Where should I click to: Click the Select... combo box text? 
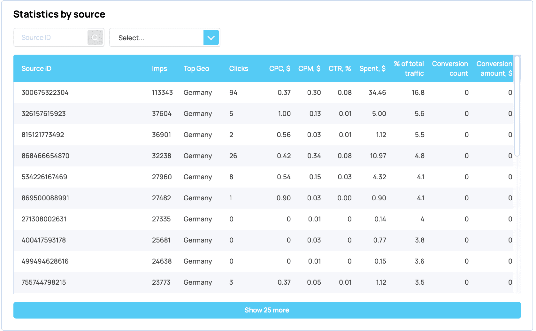131,38
